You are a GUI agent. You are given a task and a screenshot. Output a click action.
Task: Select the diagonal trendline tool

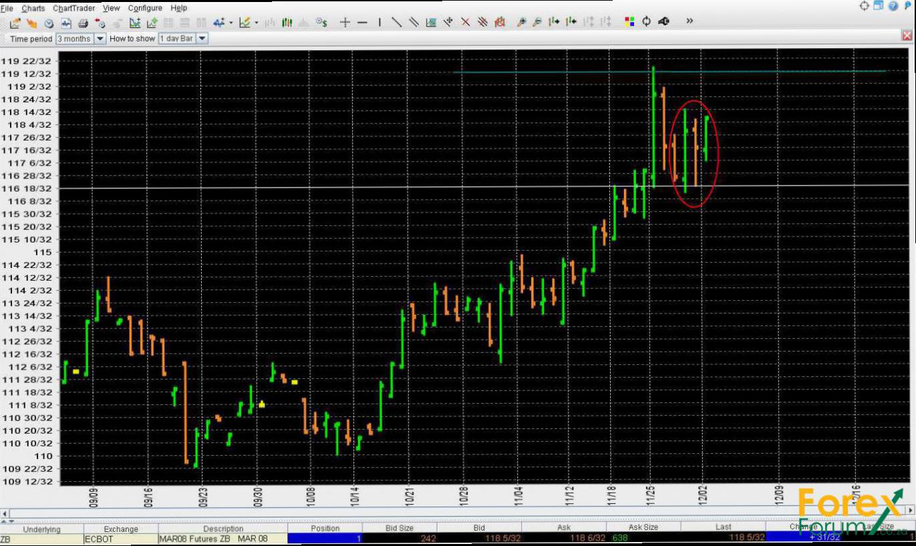396,23
